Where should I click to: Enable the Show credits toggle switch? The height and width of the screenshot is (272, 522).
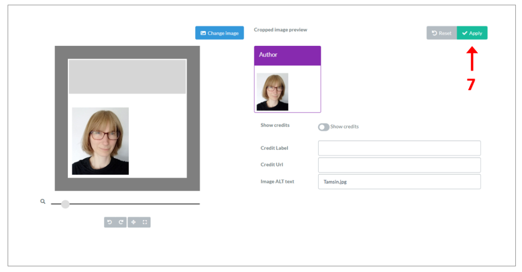[x=323, y=127]
